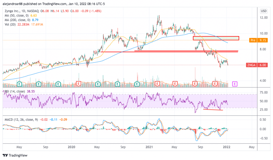Click the green earnings marker near May 2019
This screenshot has width=273, height=160.
click(19, 84)
